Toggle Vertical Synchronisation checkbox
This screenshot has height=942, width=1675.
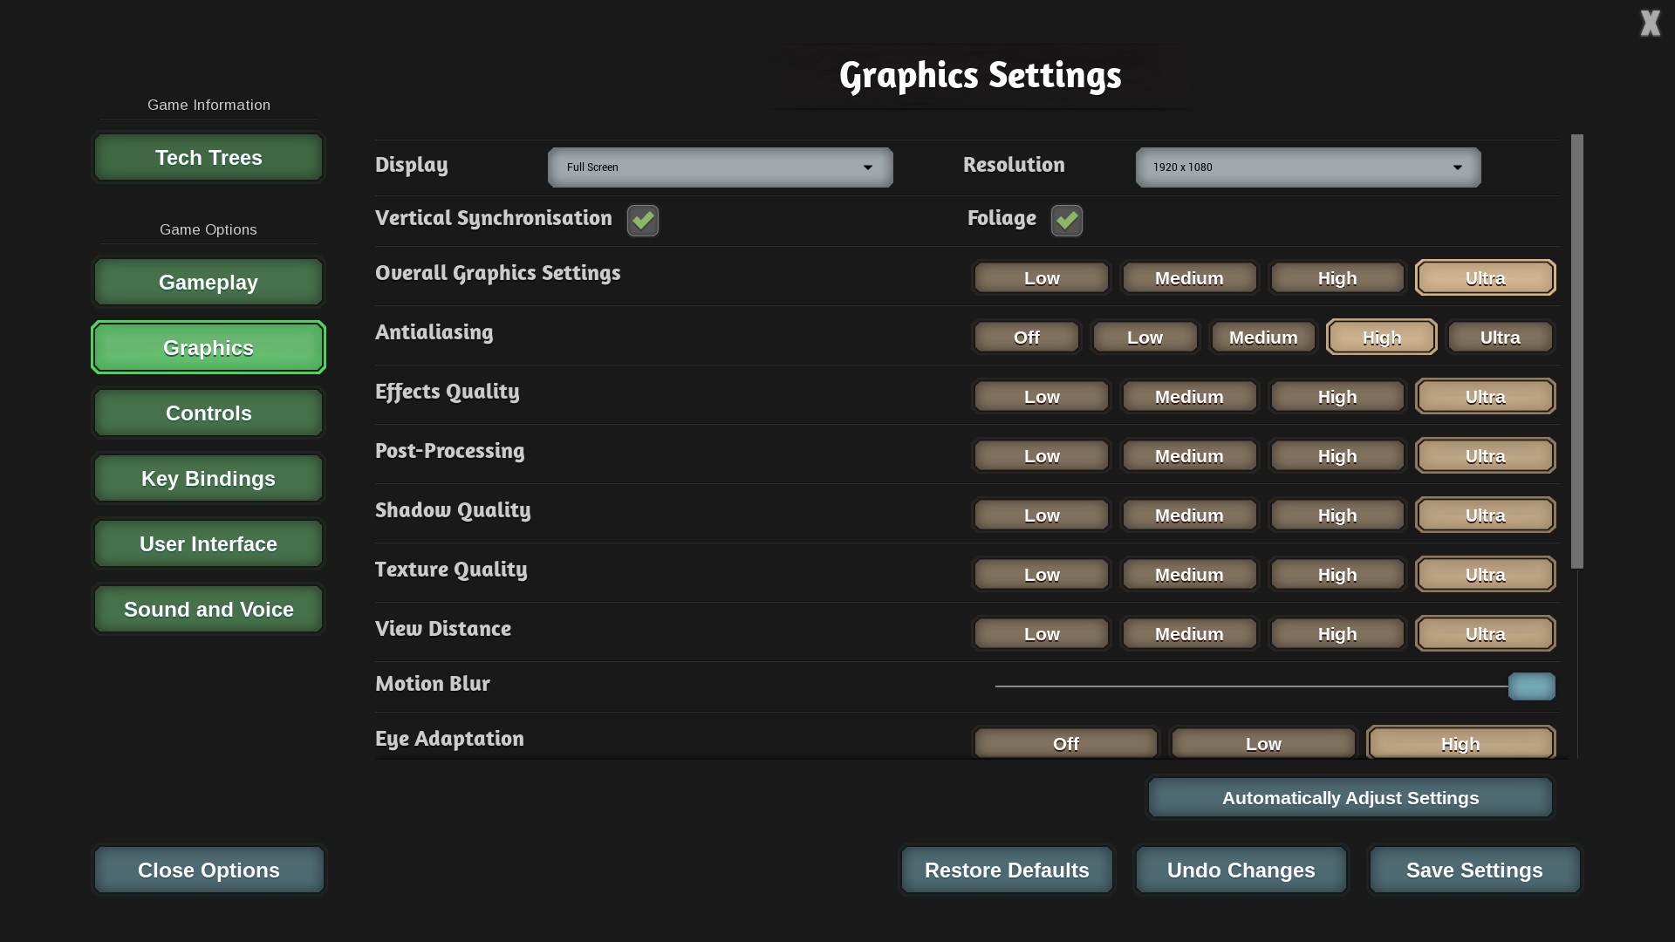click(x=643, y=221)
